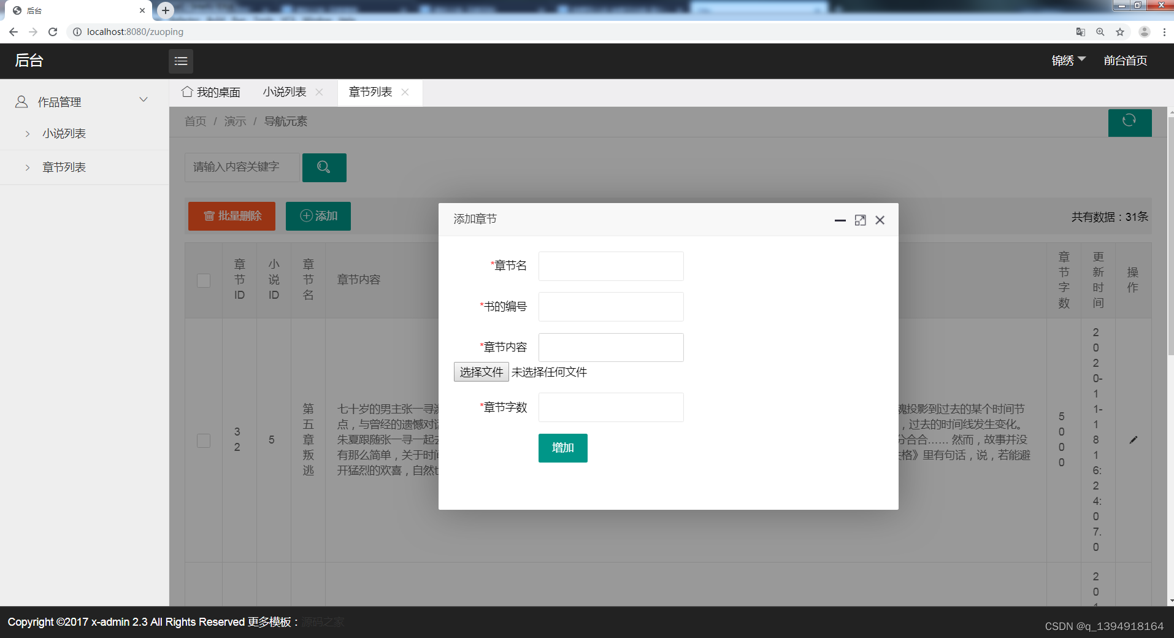Reload the page in browser

(x=53, y=32)
